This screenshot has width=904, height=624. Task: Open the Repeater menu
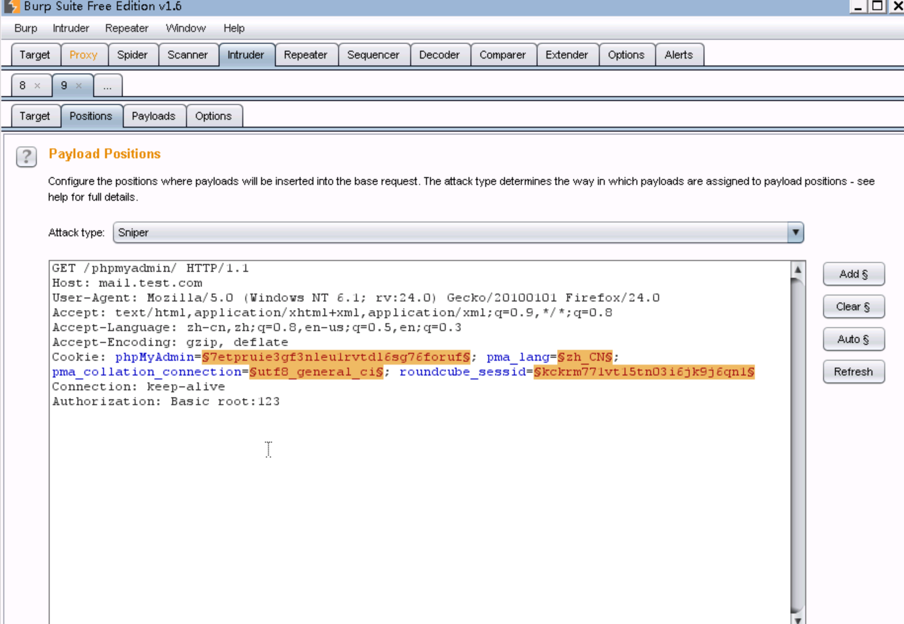coord(126,28)
